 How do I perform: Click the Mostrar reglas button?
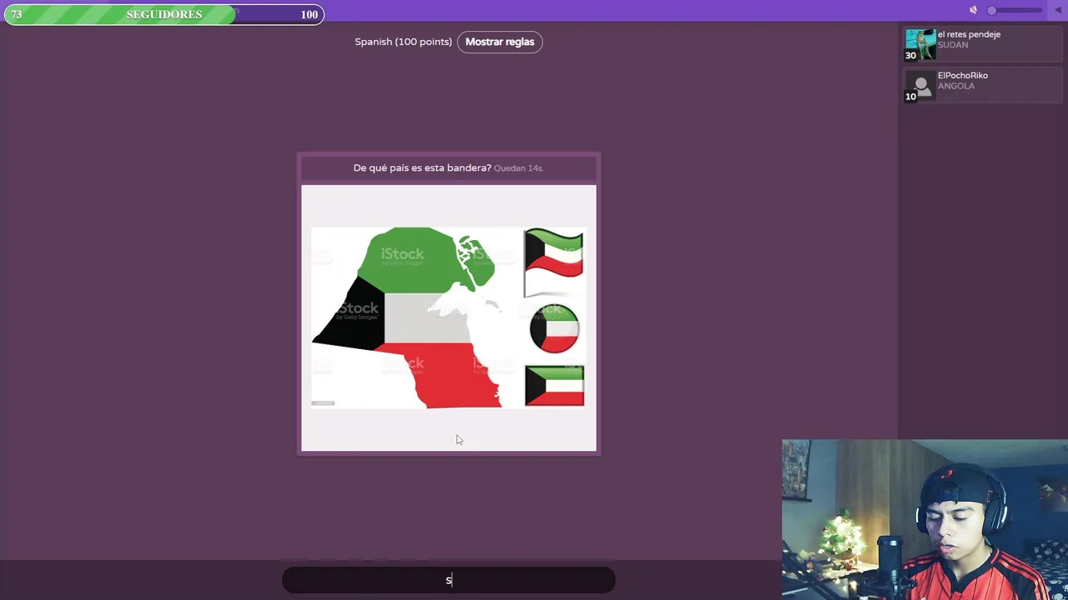[500, 42]
